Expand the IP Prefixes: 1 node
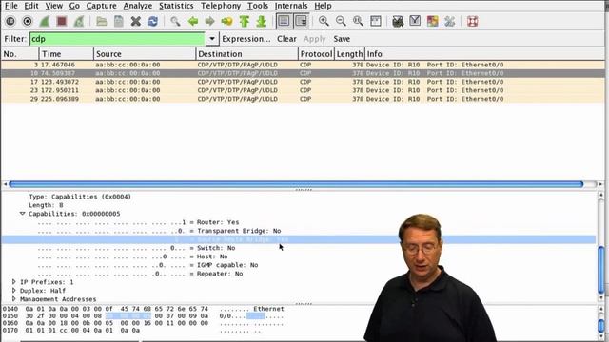 coord(14,282)
